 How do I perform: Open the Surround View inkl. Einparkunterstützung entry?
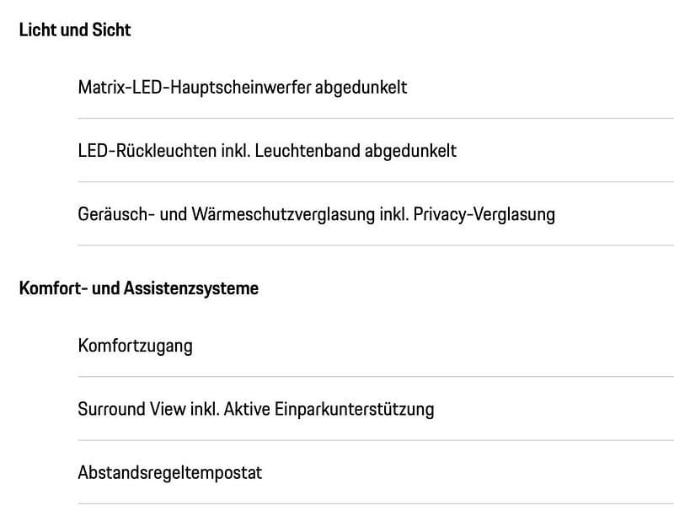[x=255, y=410]
